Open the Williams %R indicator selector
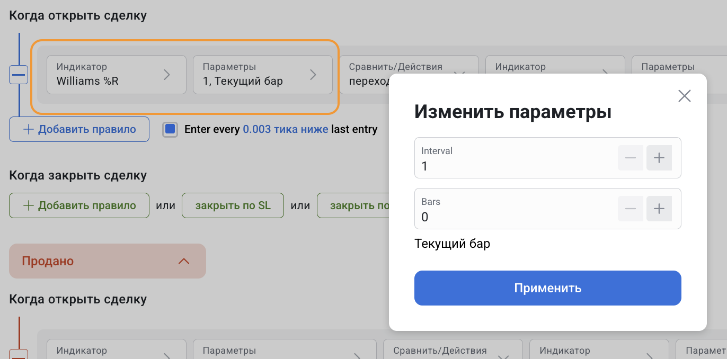 pos(117,75)
